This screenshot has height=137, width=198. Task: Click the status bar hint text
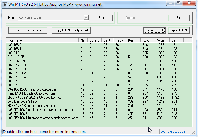44,132
